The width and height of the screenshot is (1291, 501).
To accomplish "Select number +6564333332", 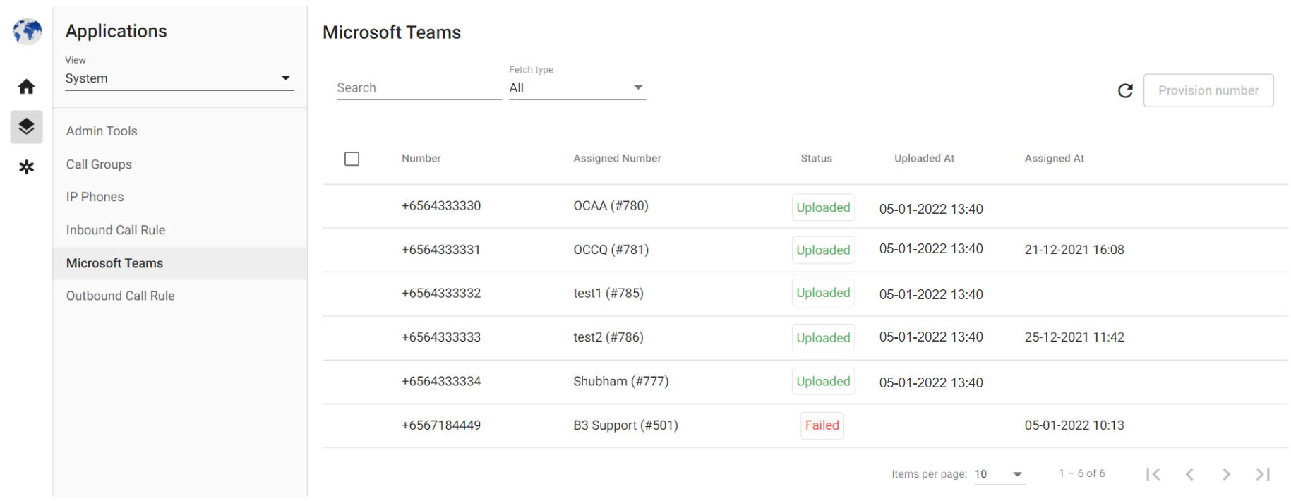I will [441, 294].
